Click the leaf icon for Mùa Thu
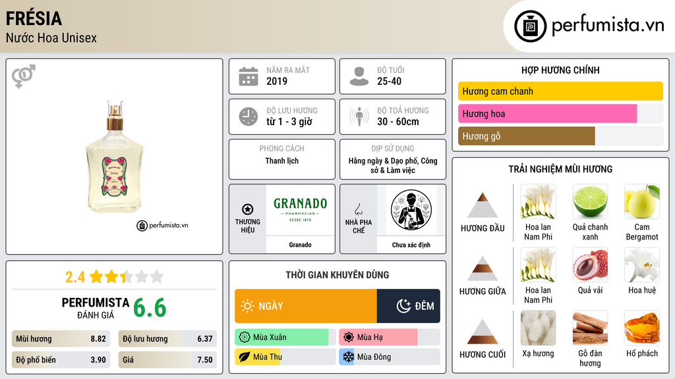The width and height of the screenshot is (675, 379). pyautogui.click(x=245, y=357)
